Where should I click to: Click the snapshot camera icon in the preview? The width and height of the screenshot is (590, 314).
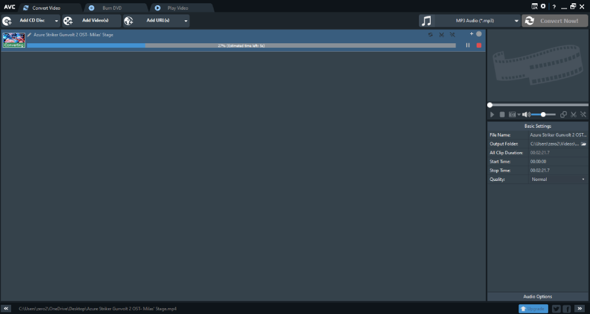coord(512,114)
